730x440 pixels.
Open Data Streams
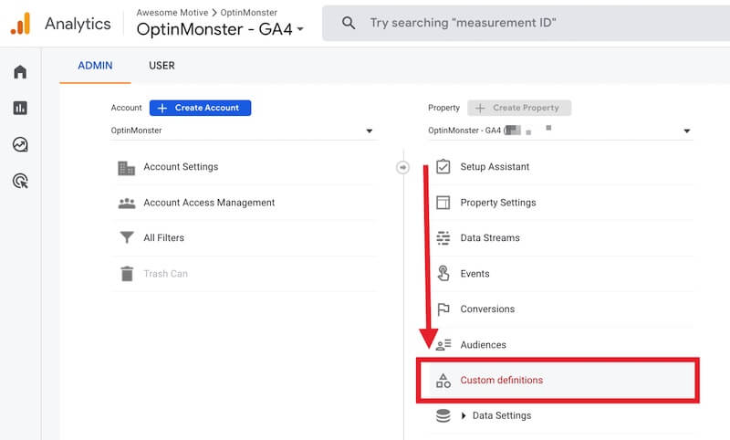point(490,238)
